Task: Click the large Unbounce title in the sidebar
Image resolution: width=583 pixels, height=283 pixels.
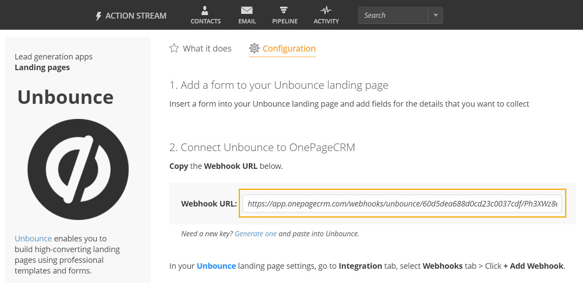Action: coord(65,97)
